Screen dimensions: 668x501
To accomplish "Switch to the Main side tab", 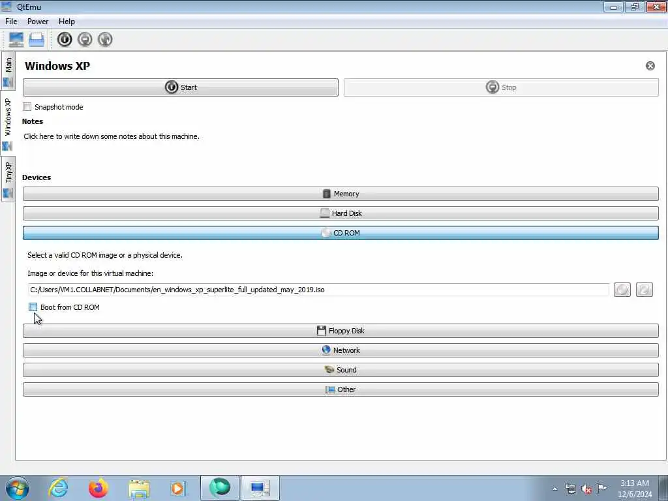I will click(8, 71).
